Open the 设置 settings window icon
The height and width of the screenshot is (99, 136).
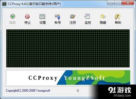(x=42, y=16)
